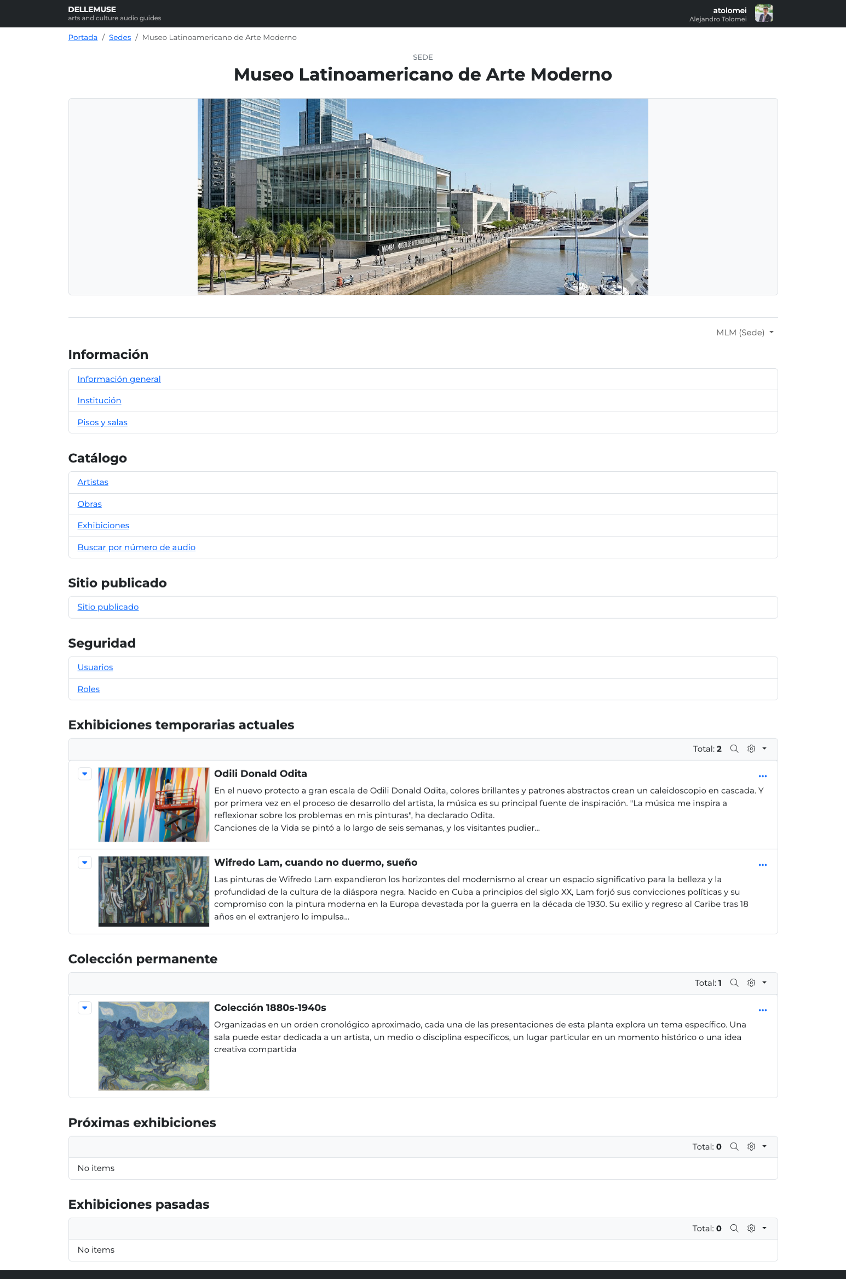This screenshot has width=846, height=1279.
Task: Expand the Odili Donald Odita row chevron
Action: point(85,774)
